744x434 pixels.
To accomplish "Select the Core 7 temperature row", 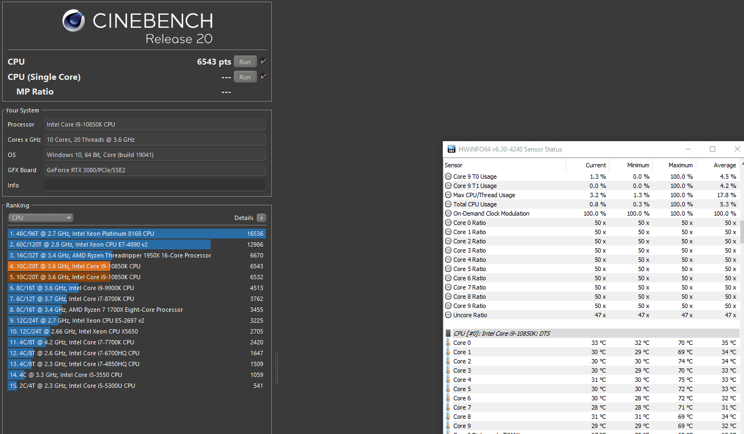I will tap(591, 407).
